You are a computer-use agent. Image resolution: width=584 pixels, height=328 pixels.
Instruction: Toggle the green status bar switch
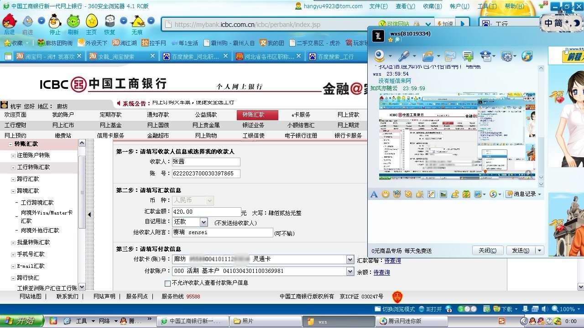[x=467, y=309]
